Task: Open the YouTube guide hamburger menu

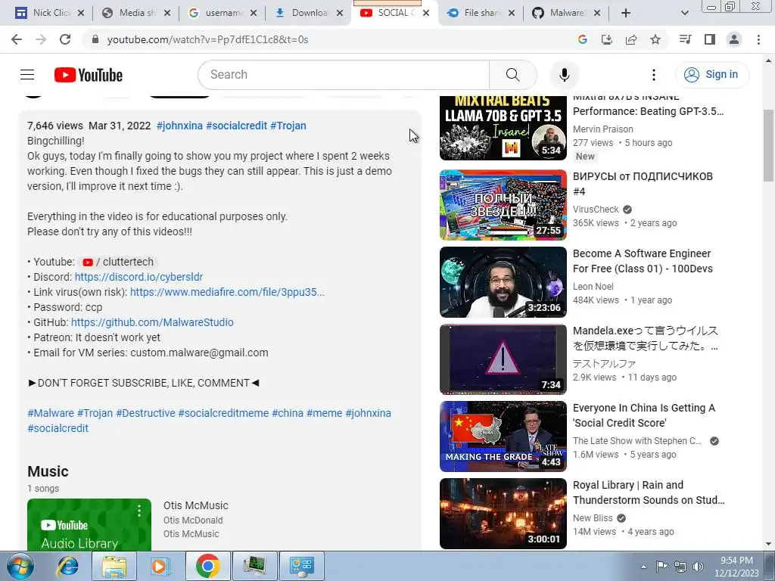Action: click(x=27, y=75)
